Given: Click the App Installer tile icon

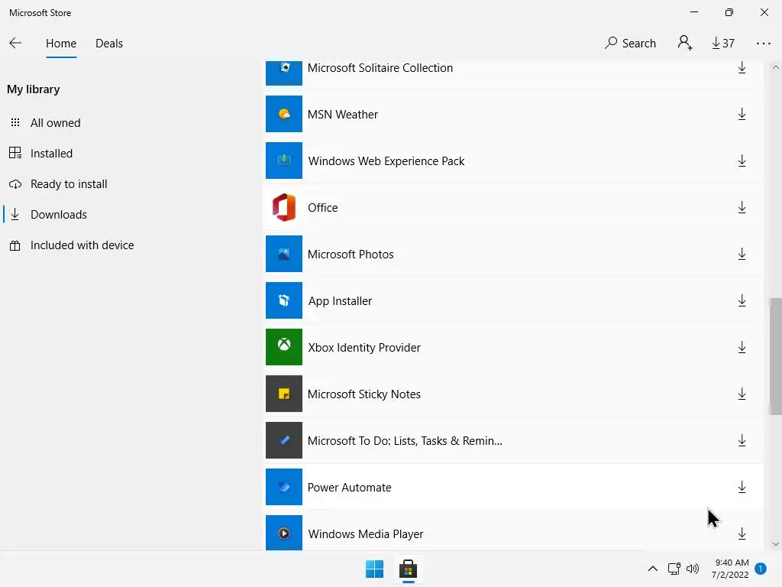Looking at the screenshot, I should (x=284, y=300).
